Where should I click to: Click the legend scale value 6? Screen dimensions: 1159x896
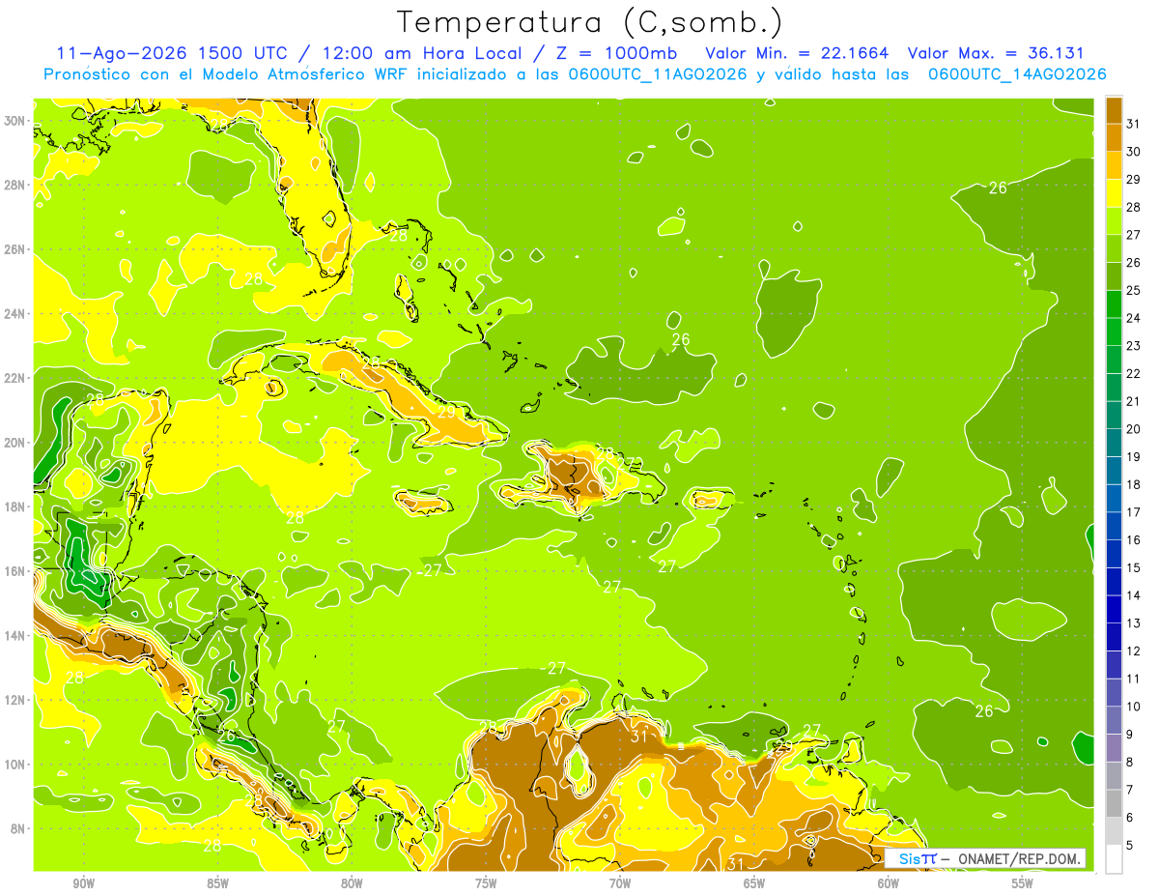1129,818
